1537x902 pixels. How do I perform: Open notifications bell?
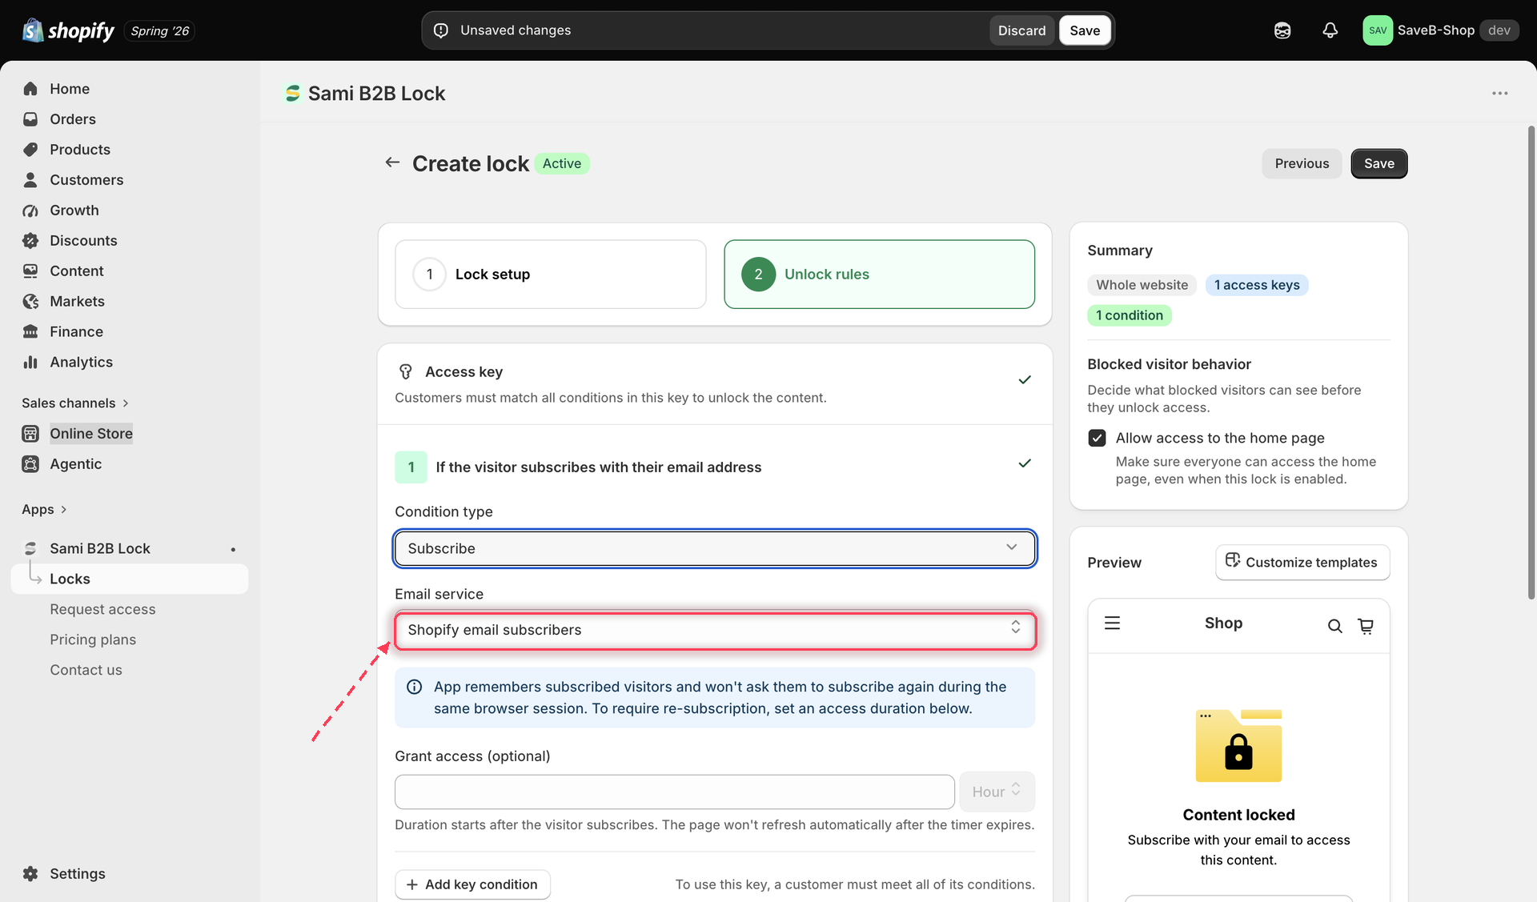click(x=1330, y=30)
